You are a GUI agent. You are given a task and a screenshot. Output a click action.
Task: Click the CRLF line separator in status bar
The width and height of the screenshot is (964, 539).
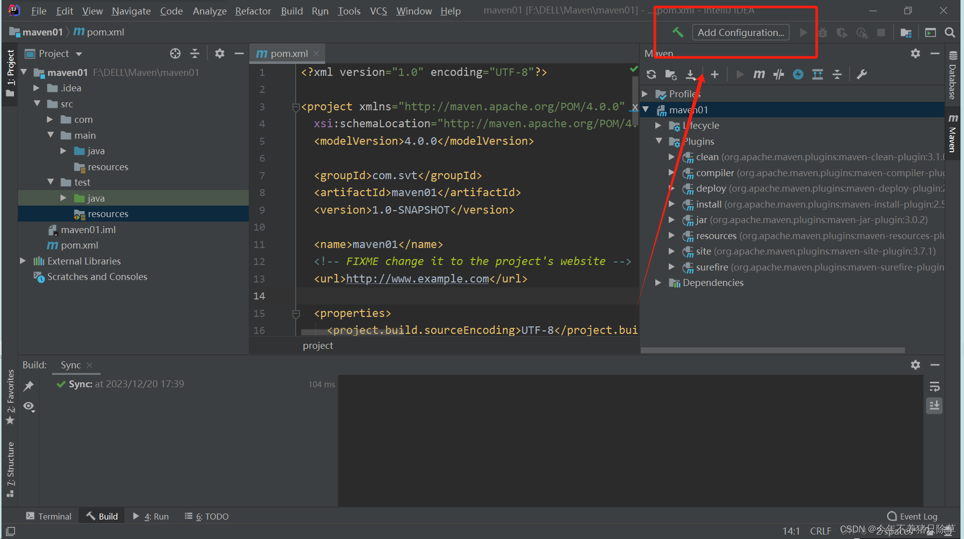click(x=821, y=531)
